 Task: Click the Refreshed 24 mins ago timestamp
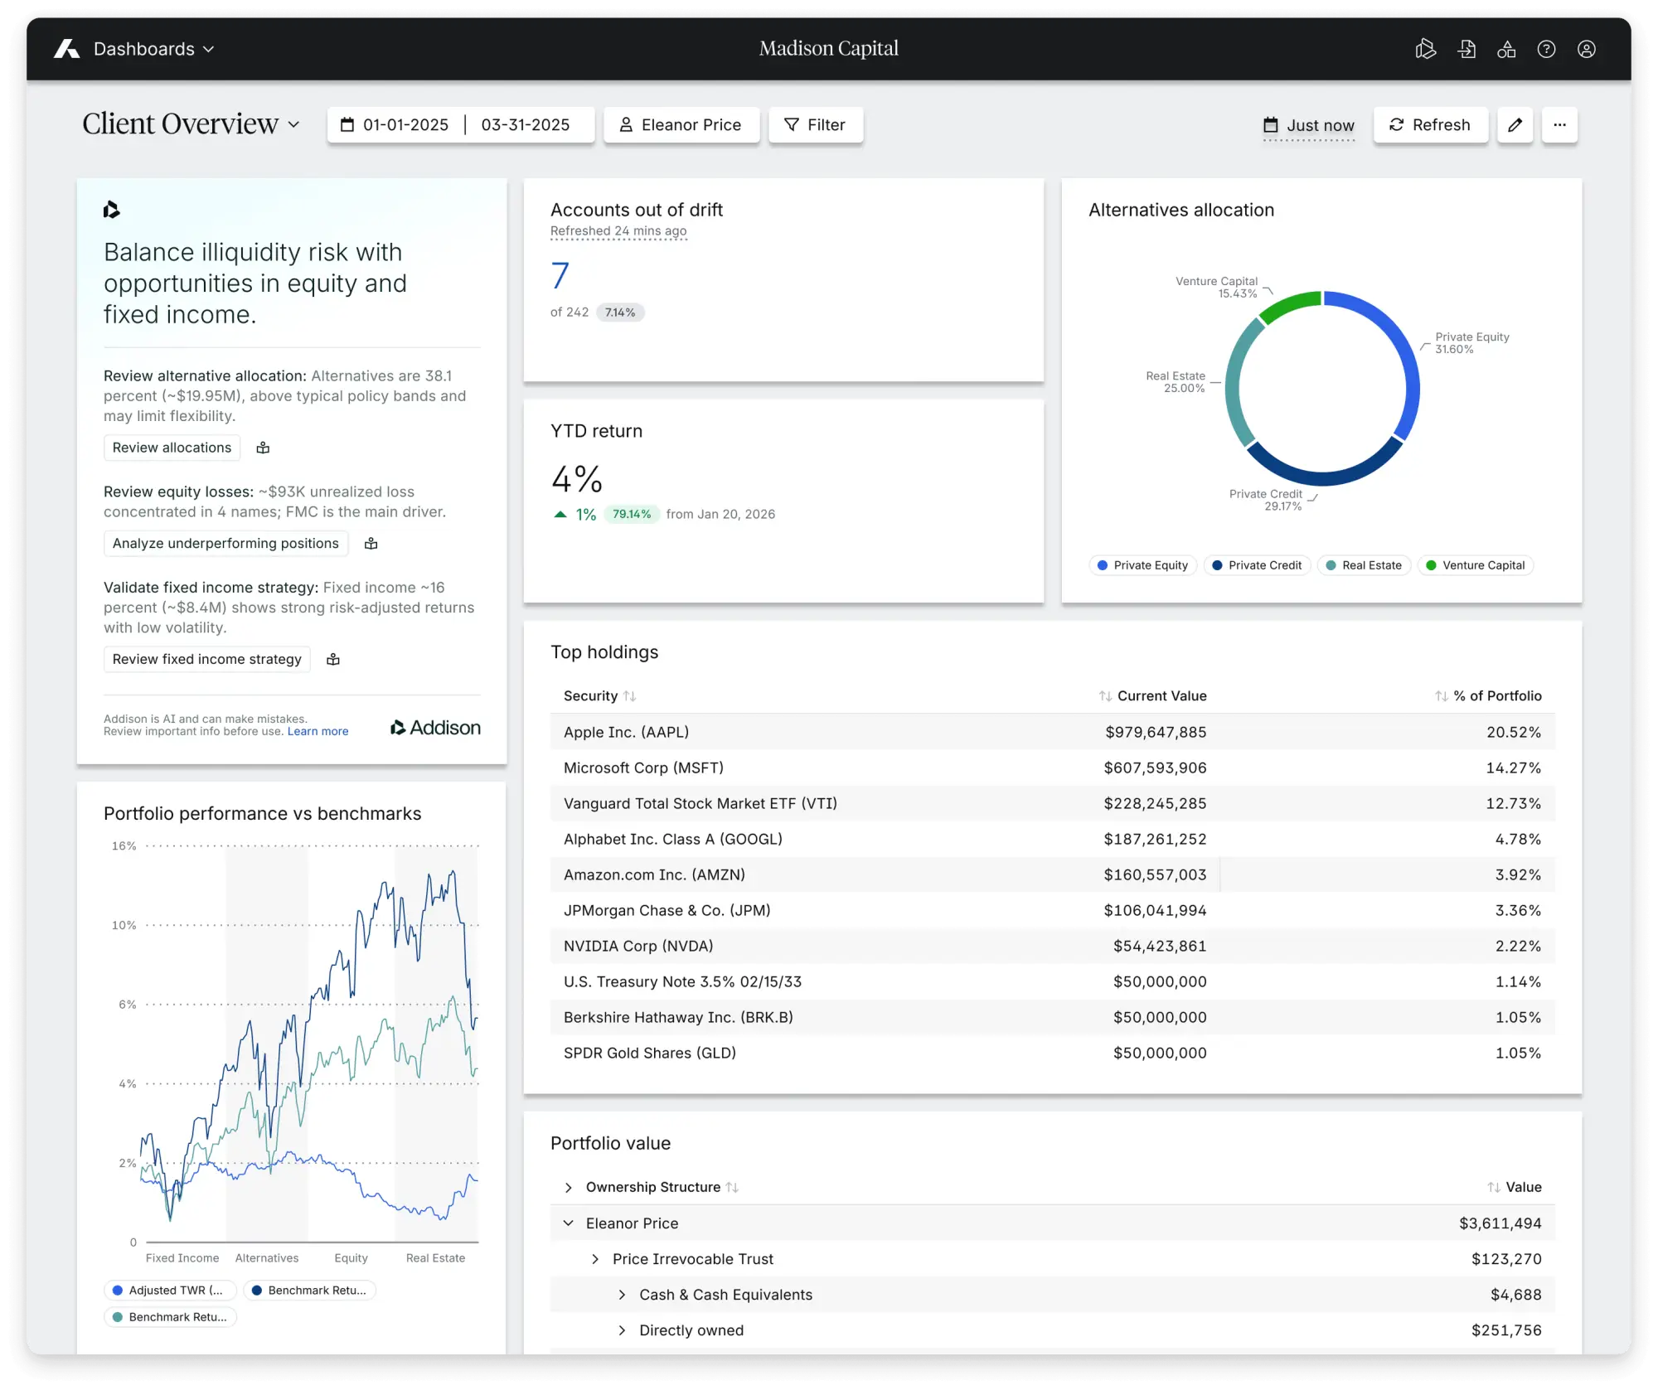click(x=618, y=231)
